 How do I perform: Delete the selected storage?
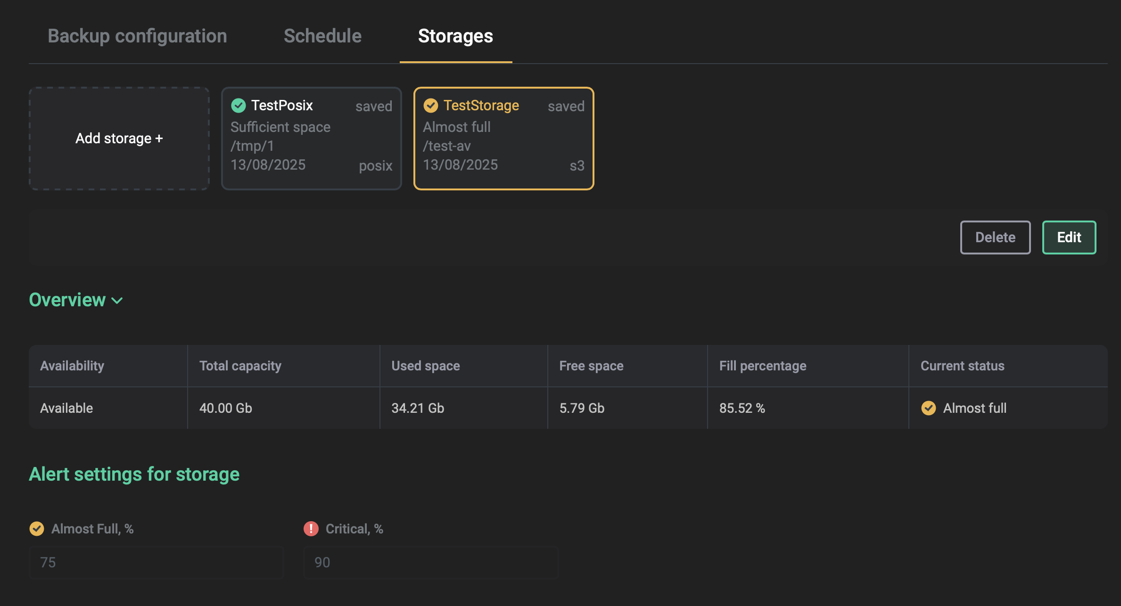(995, 237)
